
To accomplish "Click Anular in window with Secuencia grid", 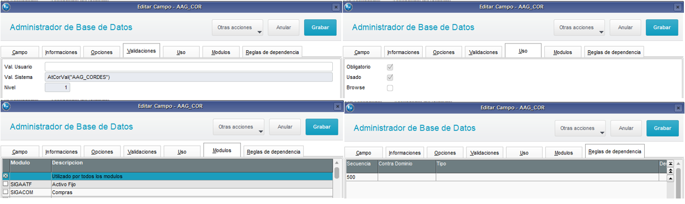I will click(626, 128).
